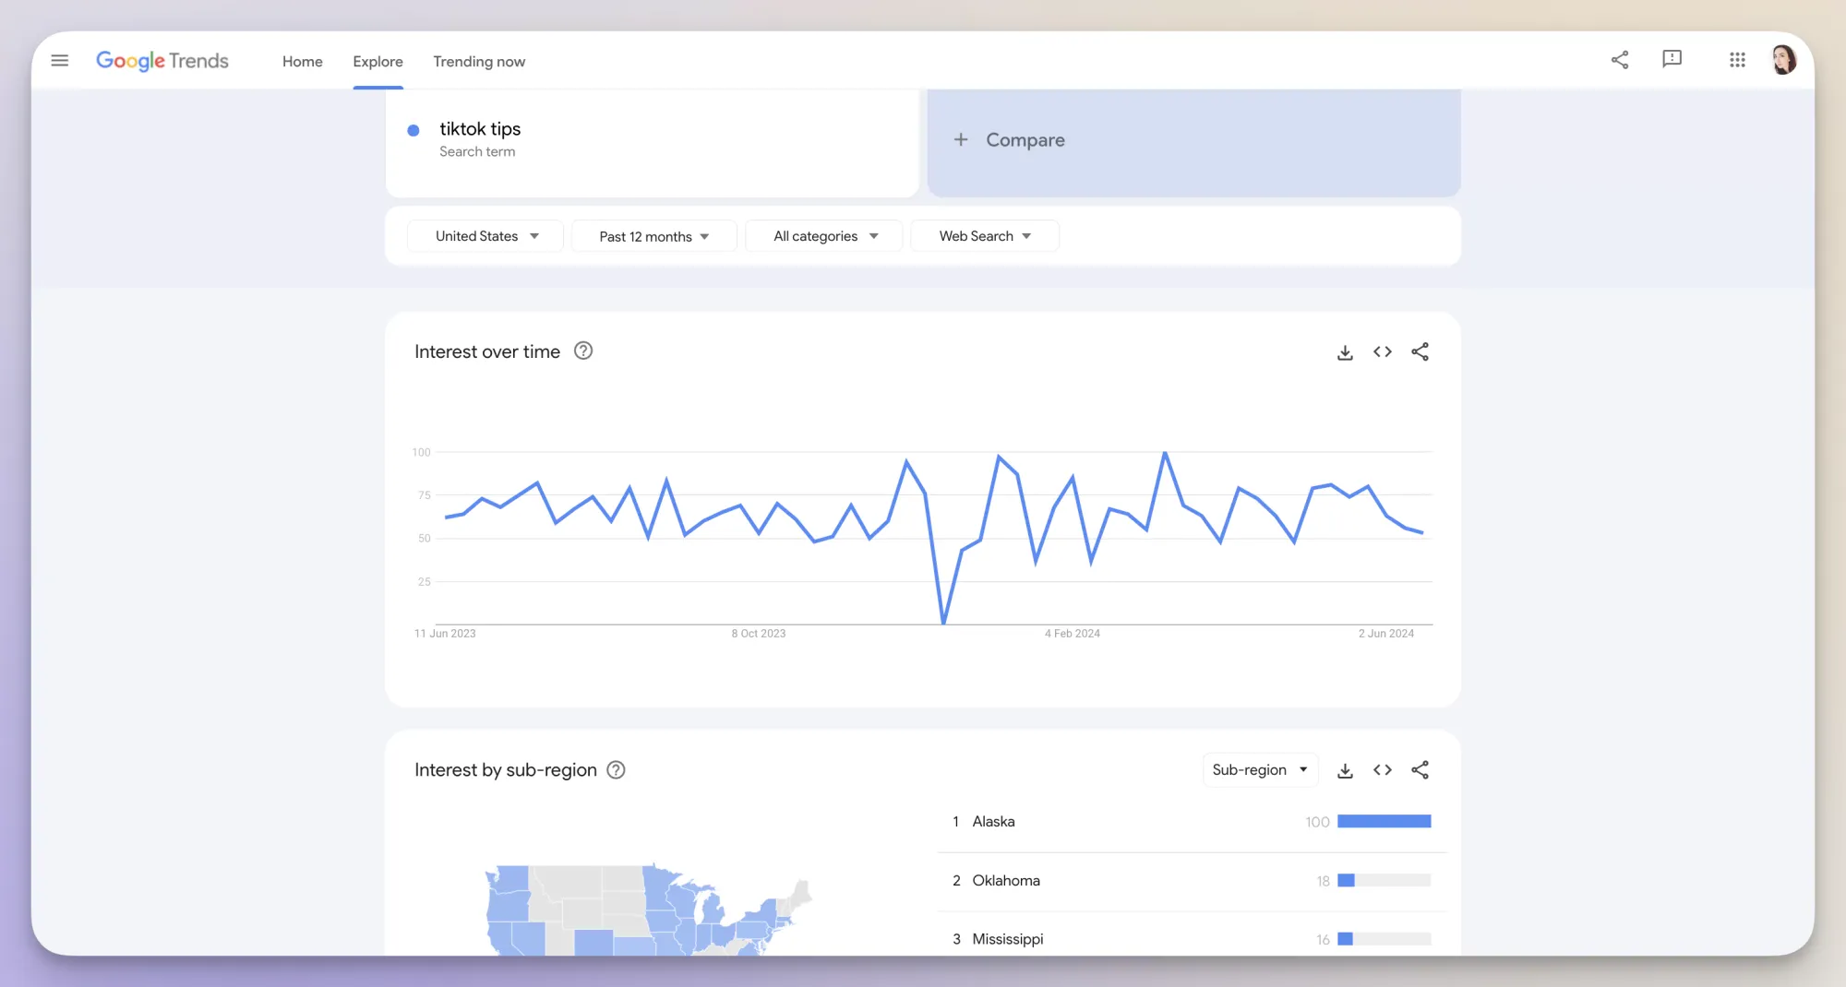This screenshot has width=1846, height=987.
Task: Embed the Interest by sub-region widget
Action: pyautogui.click(x=1382, y=769)
